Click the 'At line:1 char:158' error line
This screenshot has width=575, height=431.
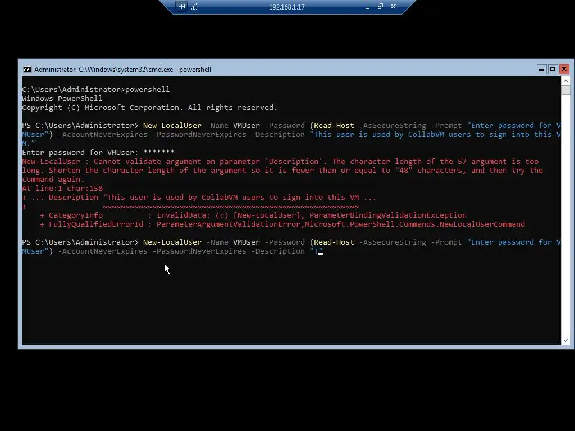tap(62, 189)
